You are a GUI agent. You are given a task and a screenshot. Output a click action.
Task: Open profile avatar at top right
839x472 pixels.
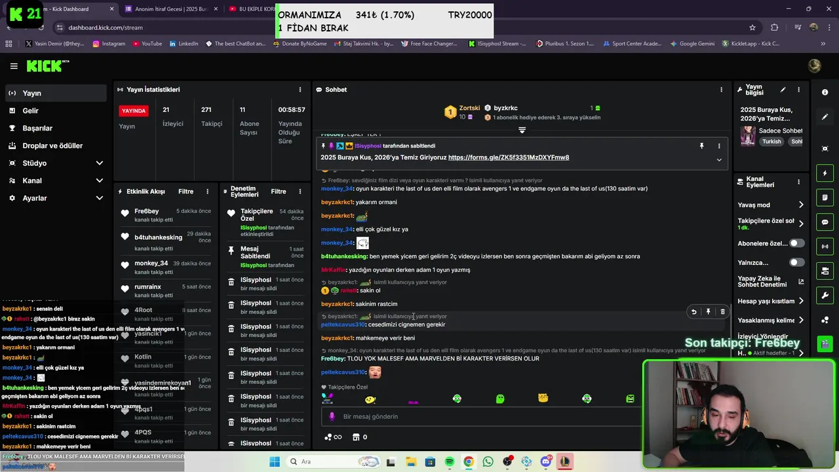coord(815,66)
